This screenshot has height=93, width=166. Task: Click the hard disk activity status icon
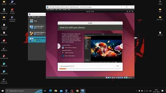[107, 78]
